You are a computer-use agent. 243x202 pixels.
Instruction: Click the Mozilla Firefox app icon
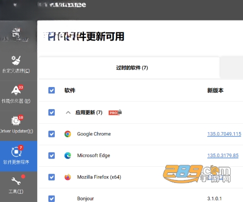tap(67, 177)
